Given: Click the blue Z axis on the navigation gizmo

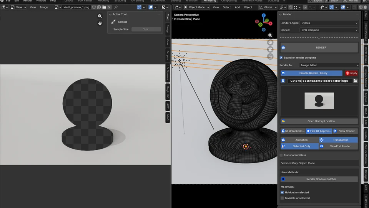Looking at the screenshot, I should 264,16.
